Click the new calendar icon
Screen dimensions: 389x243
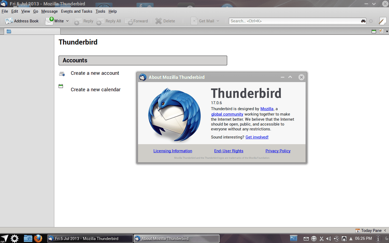coord(61,86)
